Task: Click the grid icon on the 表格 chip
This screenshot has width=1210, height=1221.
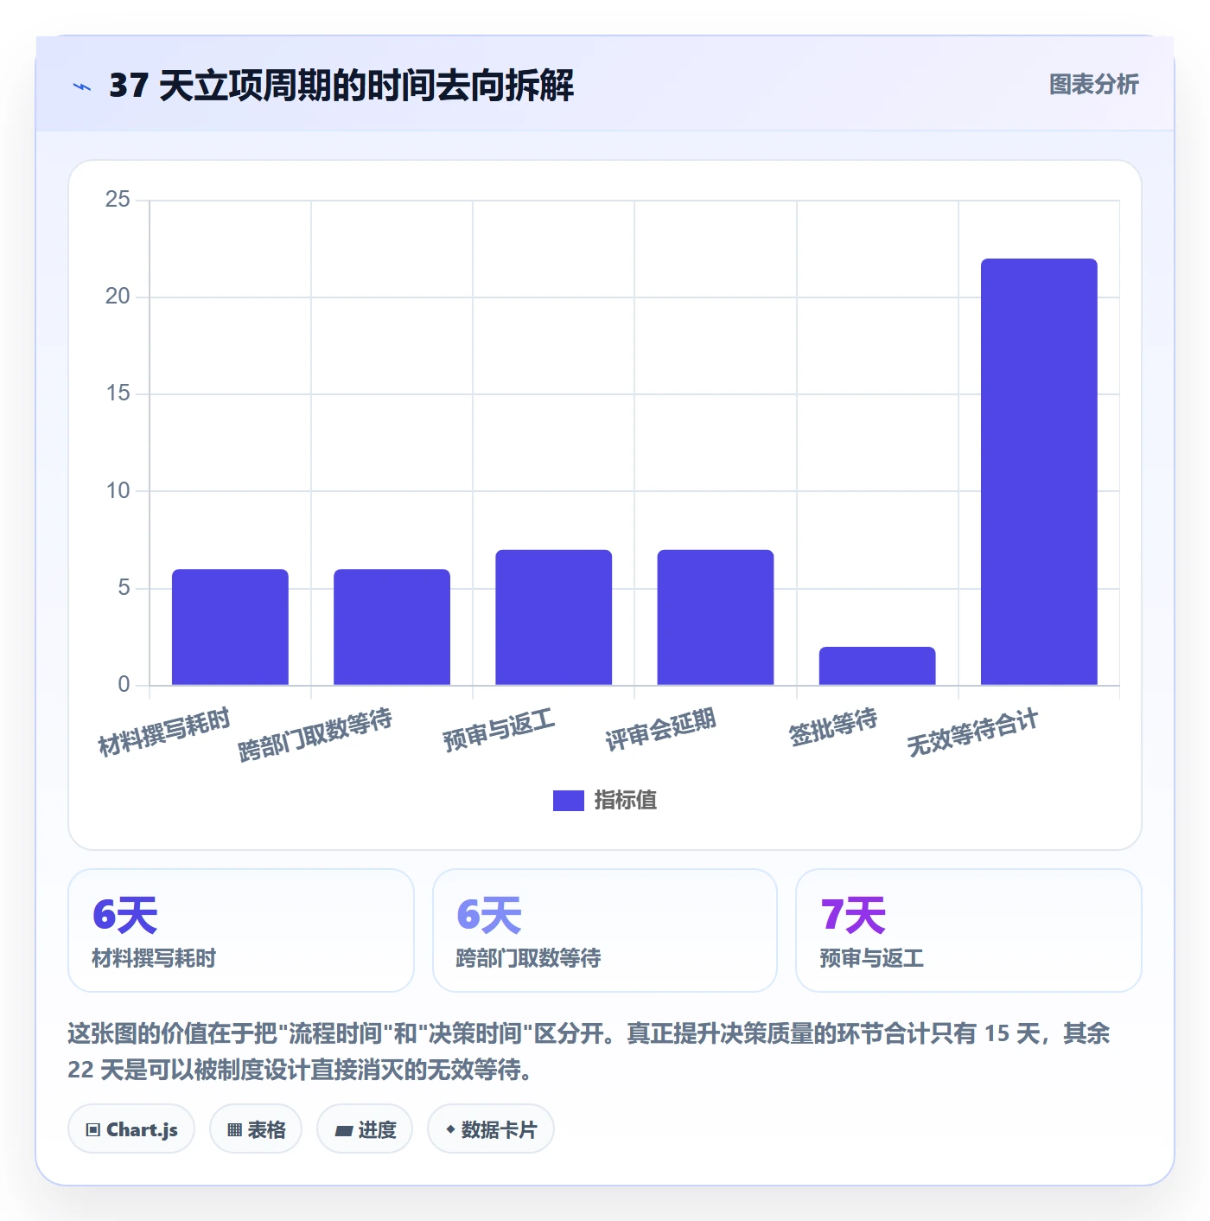Action: [234, 1129]
